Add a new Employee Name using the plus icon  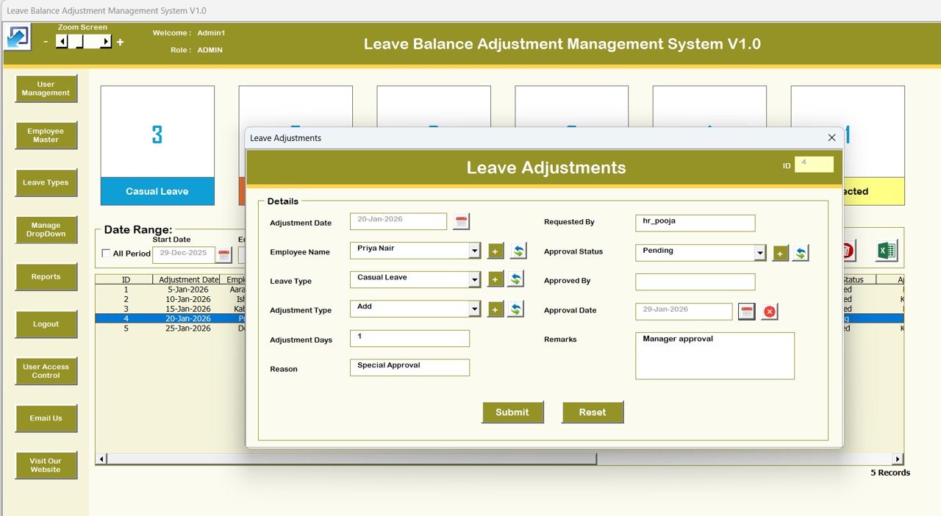click(x=495, y=251)
